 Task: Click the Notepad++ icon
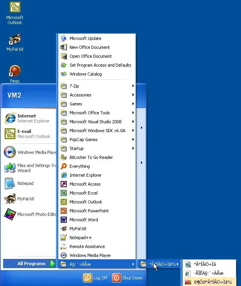(64, 238)
